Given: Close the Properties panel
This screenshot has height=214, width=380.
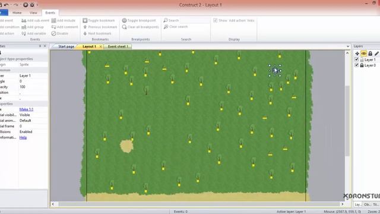Looking at the screenshot, I should pyautogui.click(x=45, y=46).
